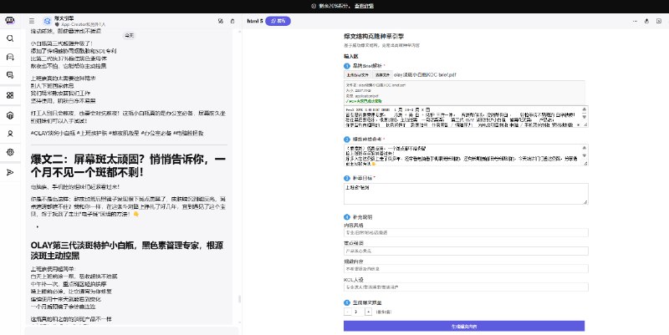669x335 pixels.
Task: Click the '今天' date pill in the chat
Action: 129,36
